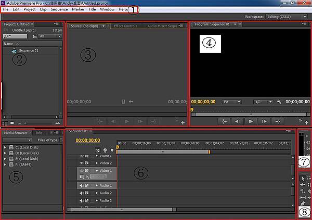
Task: Select the Slip tool
Action: [303, 197]
